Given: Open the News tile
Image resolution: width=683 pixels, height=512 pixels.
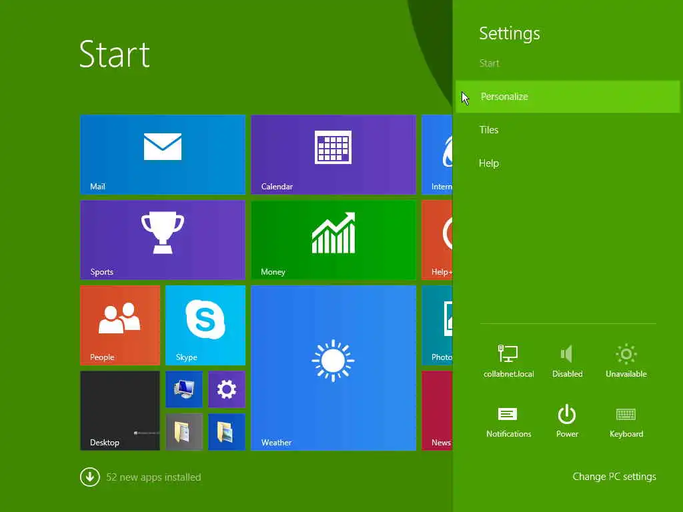Looking at the screenshot, I should (x=438, y=411).
